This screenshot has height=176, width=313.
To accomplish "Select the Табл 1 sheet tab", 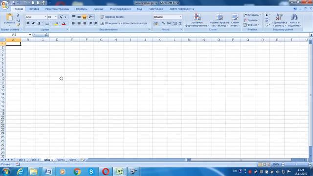I will tap(21, 160).
